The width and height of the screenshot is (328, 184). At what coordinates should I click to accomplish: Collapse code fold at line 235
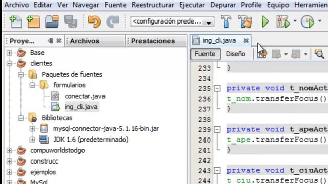click(x=217, y=88)
